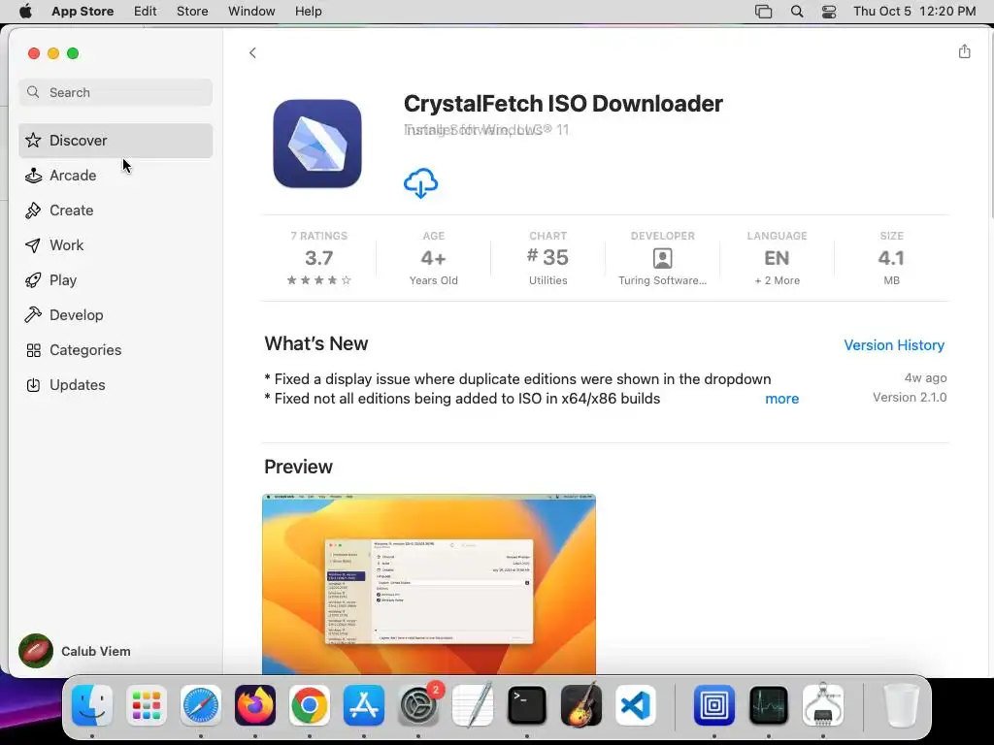The image size is (994, 745).
Task: Select Develop in the sidebar
Action: (x=116, y=315)
